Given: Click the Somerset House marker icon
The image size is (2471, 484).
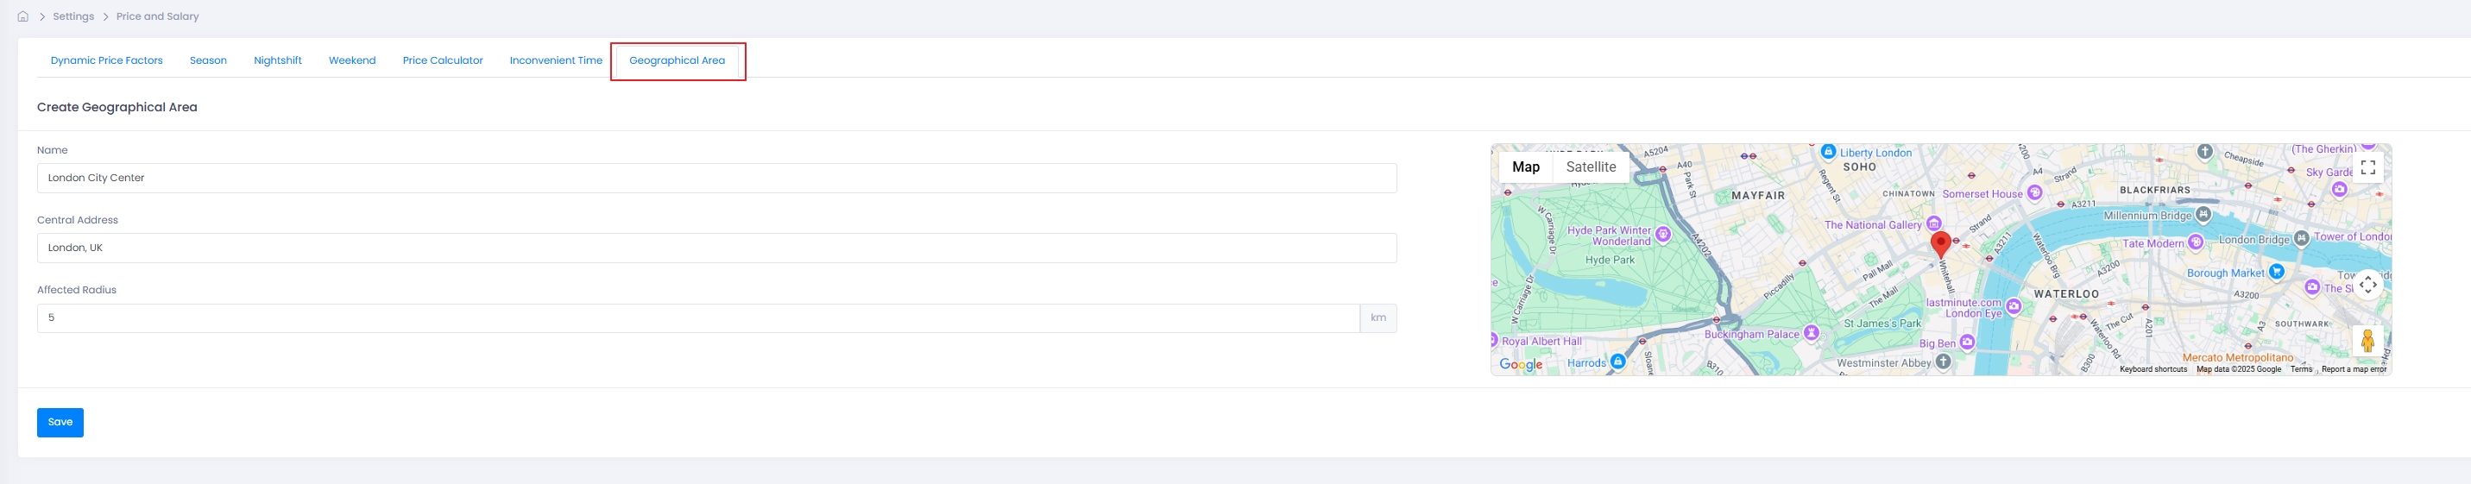Looking at the screenshot, I should (x=2034, y=192).
